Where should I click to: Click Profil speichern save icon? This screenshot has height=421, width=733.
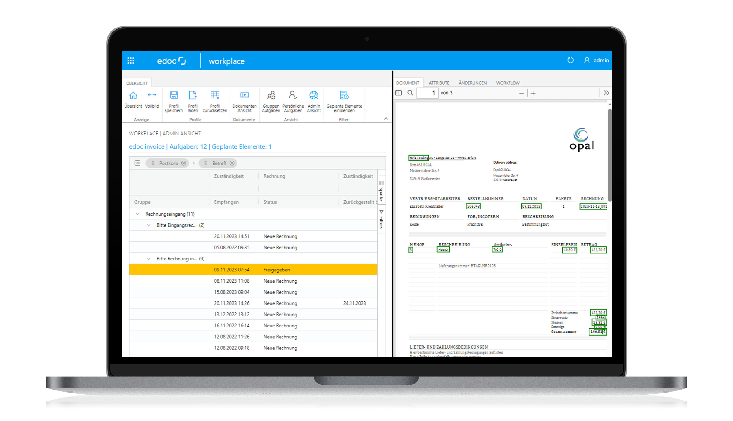pos(174,95)
